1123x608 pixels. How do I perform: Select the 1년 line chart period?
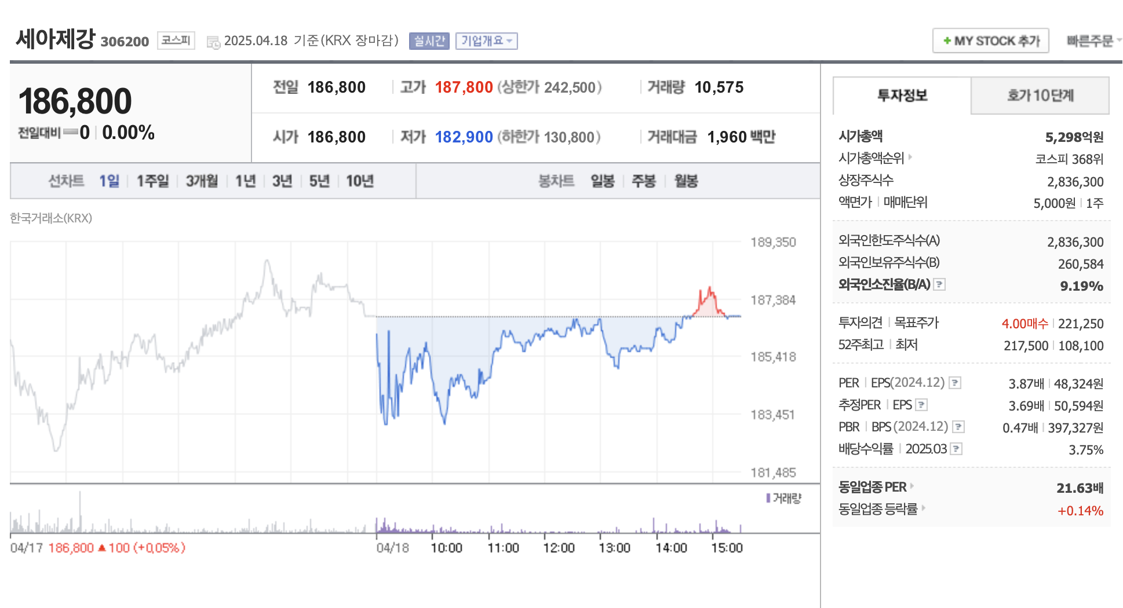246,181
